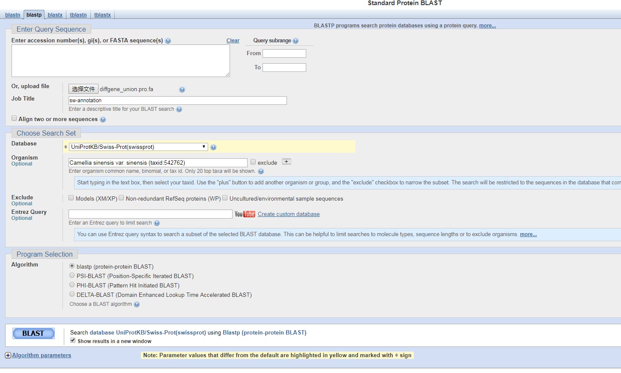
Task: Open help icon next to FASTA sequence label
Action: coord(168,41)
